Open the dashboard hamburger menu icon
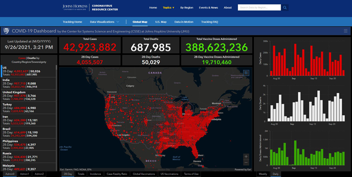Screen dimensions: 352x177 [345, 31]
